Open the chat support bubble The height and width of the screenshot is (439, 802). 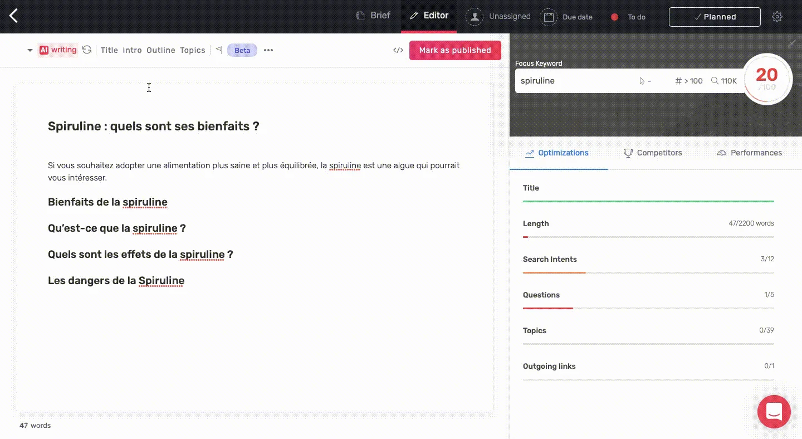click(x=774, y=412)
